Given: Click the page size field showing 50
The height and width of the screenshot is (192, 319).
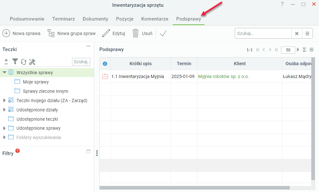Looking at the screenshot, I should point(288,50).
